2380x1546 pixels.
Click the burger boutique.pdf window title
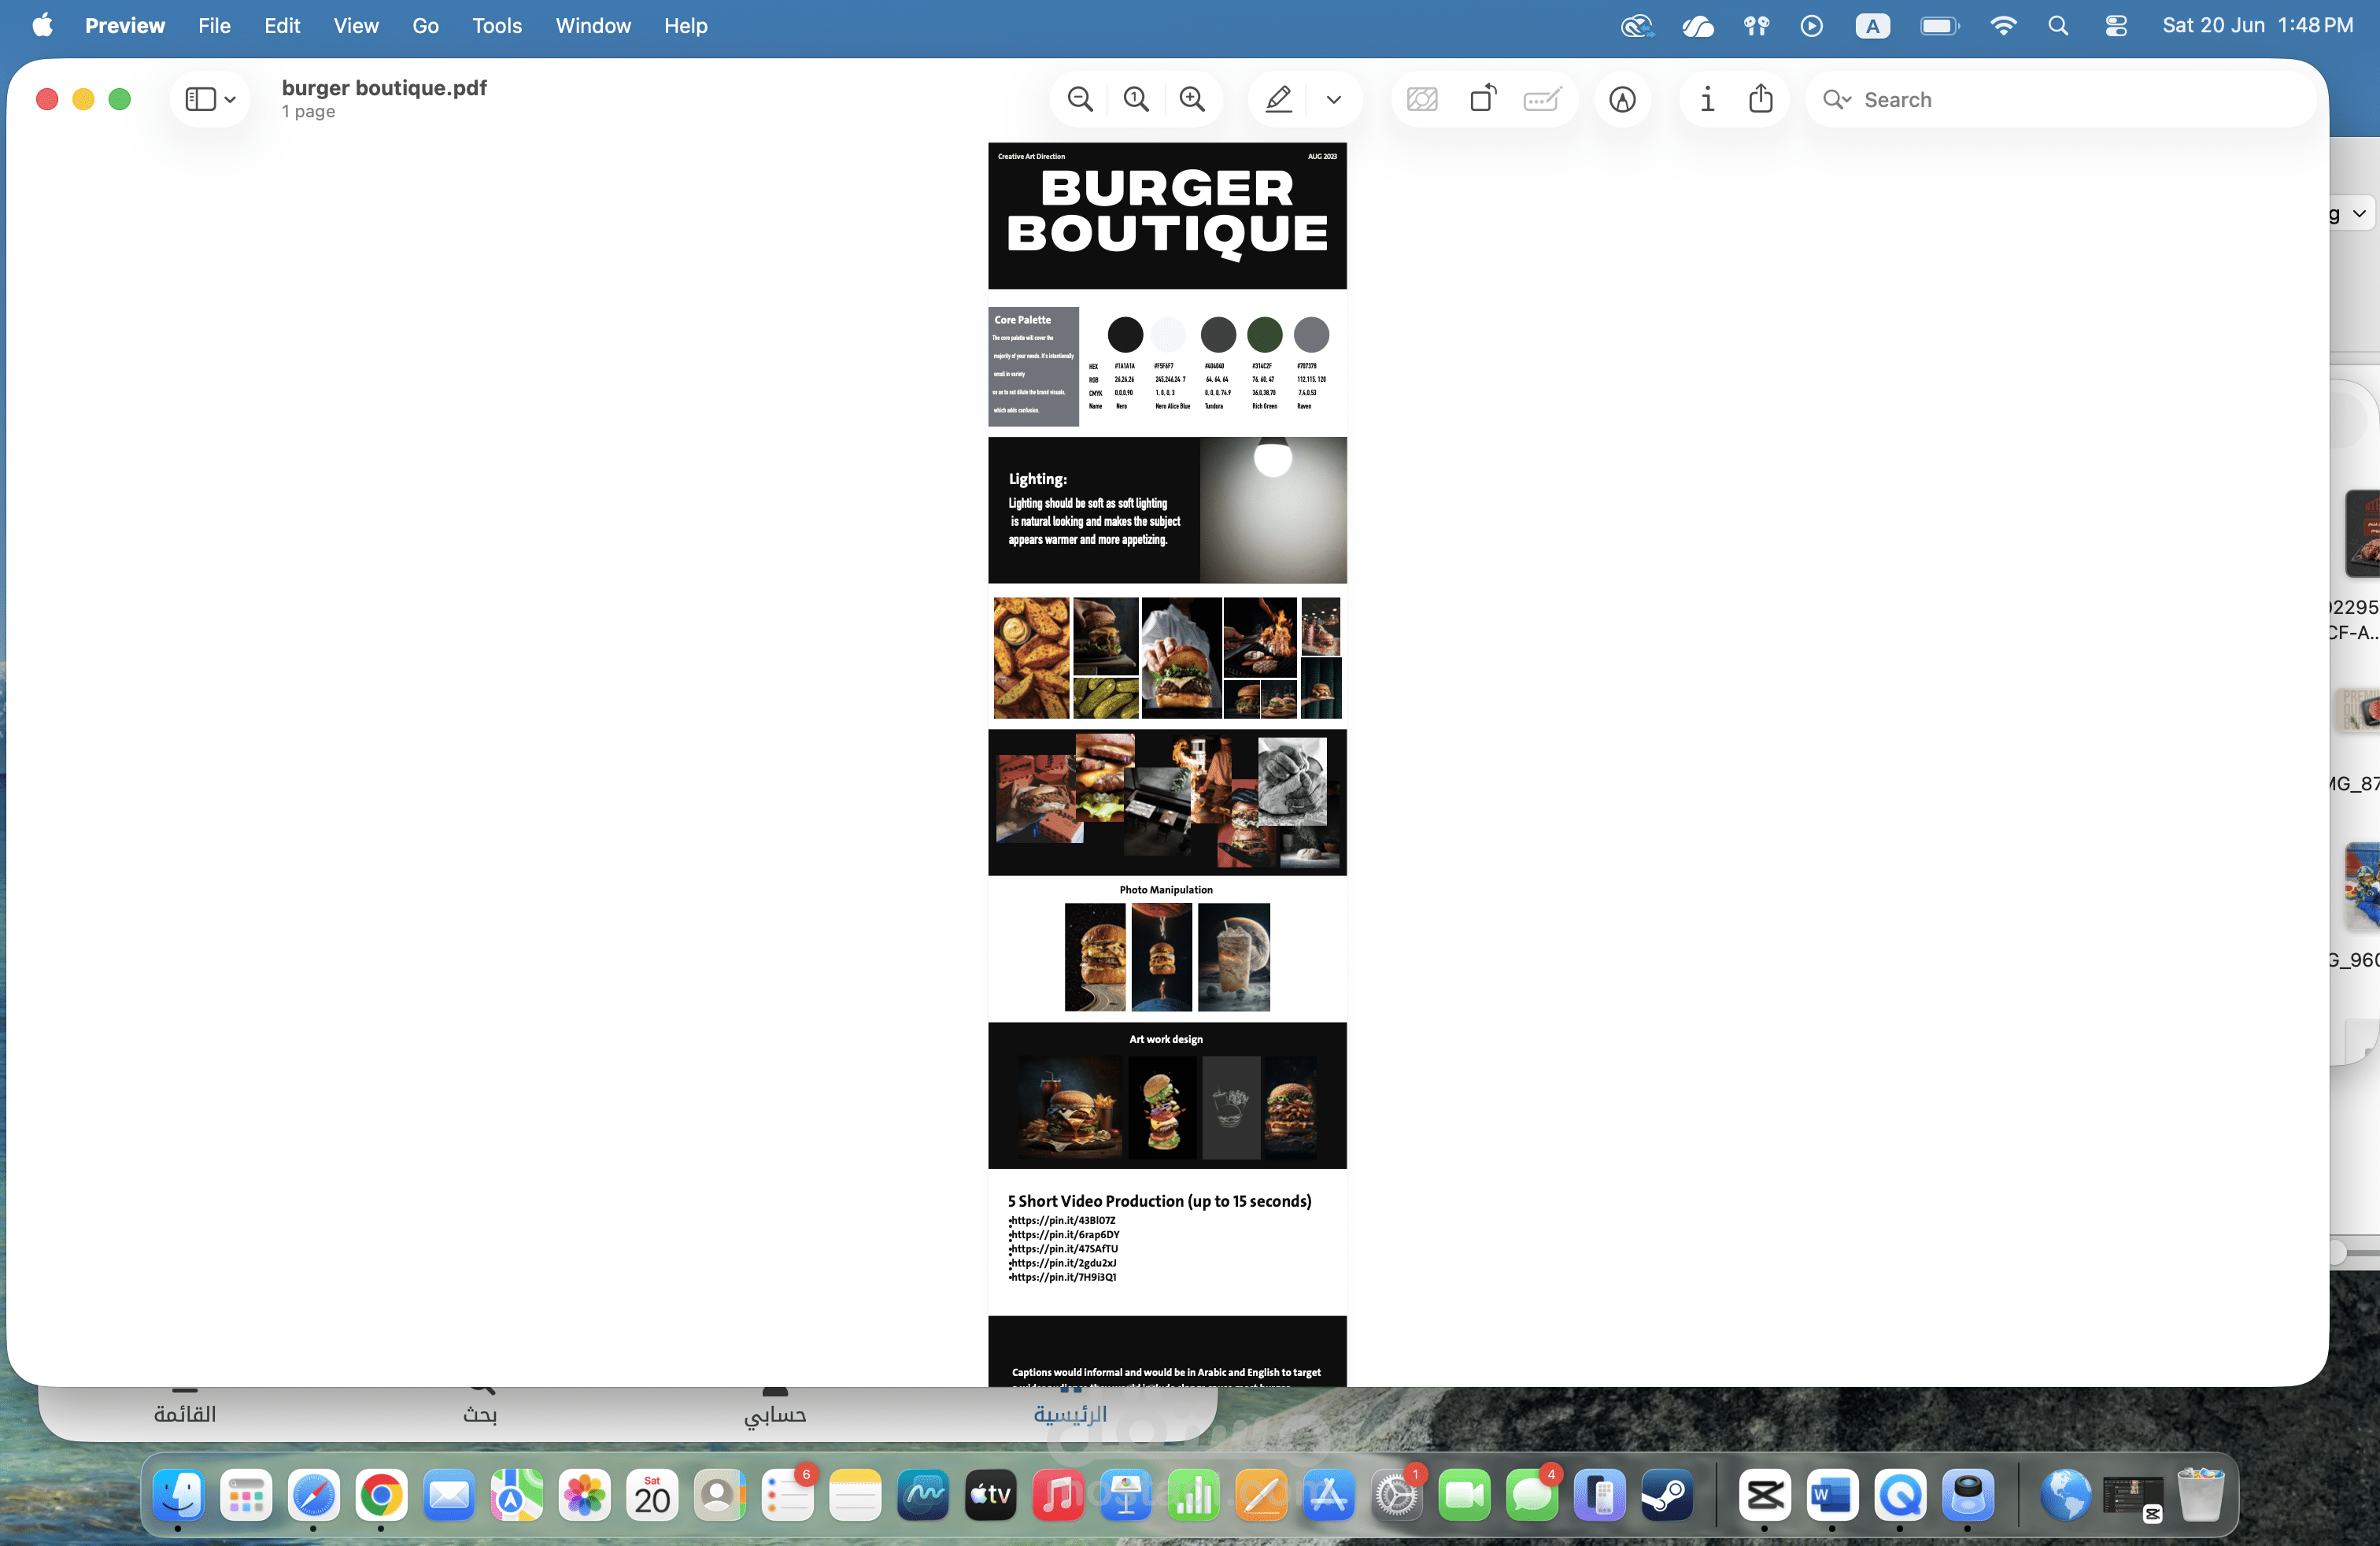click(x=384, y=87)
